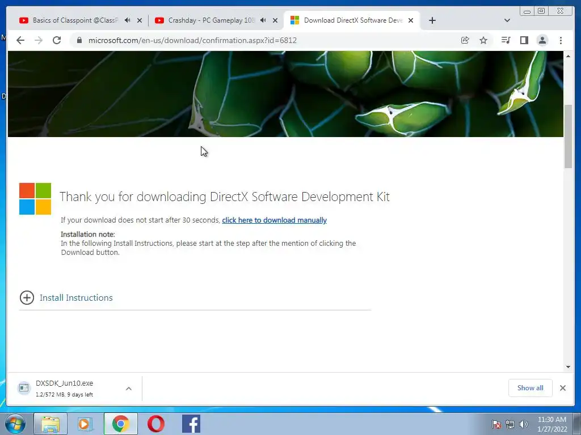Mute the Basics of Classpoint tab audio

click(128, 20)
